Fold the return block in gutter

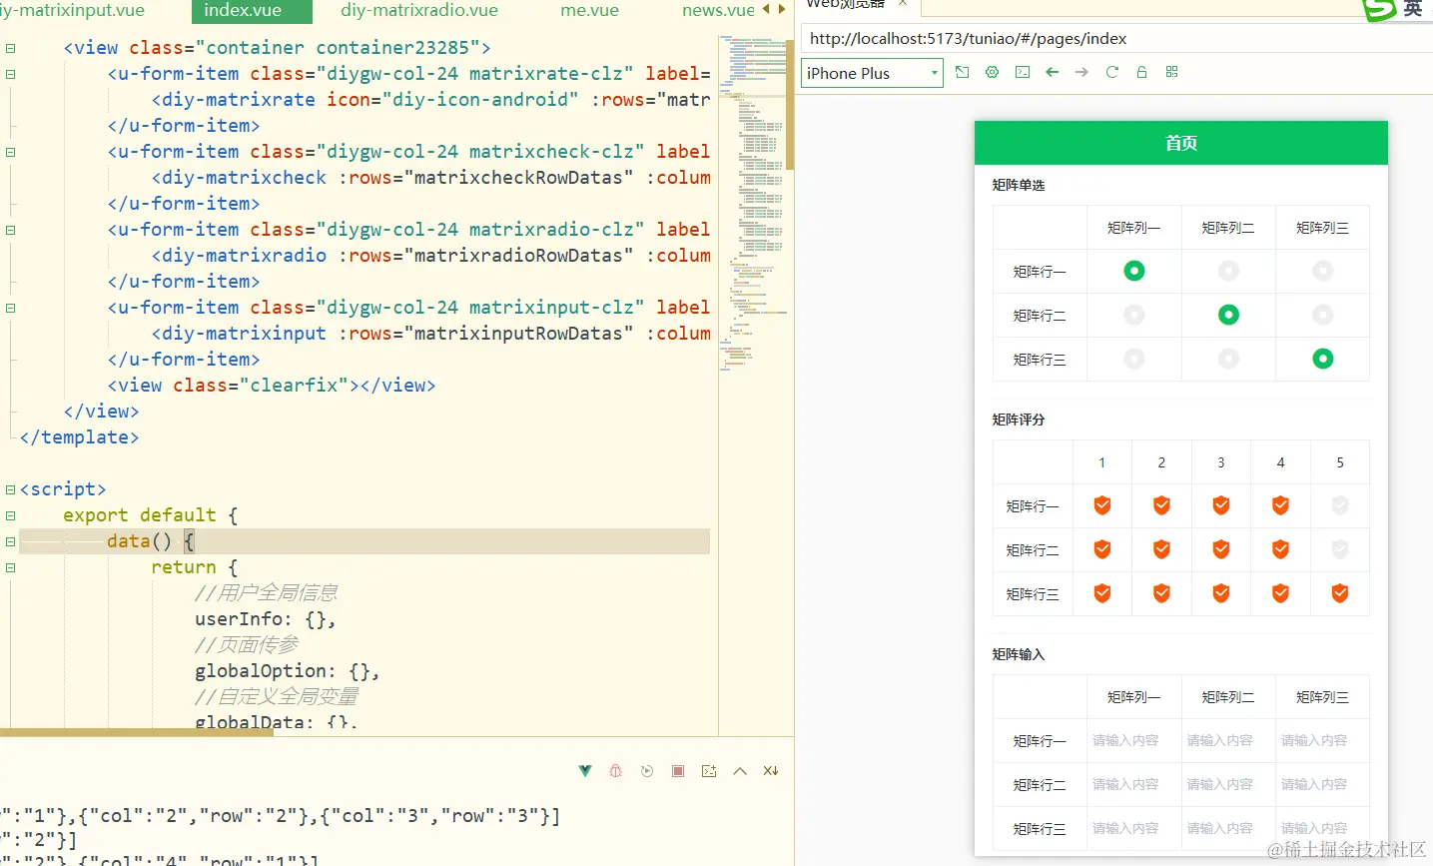click(x=10, y=567)
